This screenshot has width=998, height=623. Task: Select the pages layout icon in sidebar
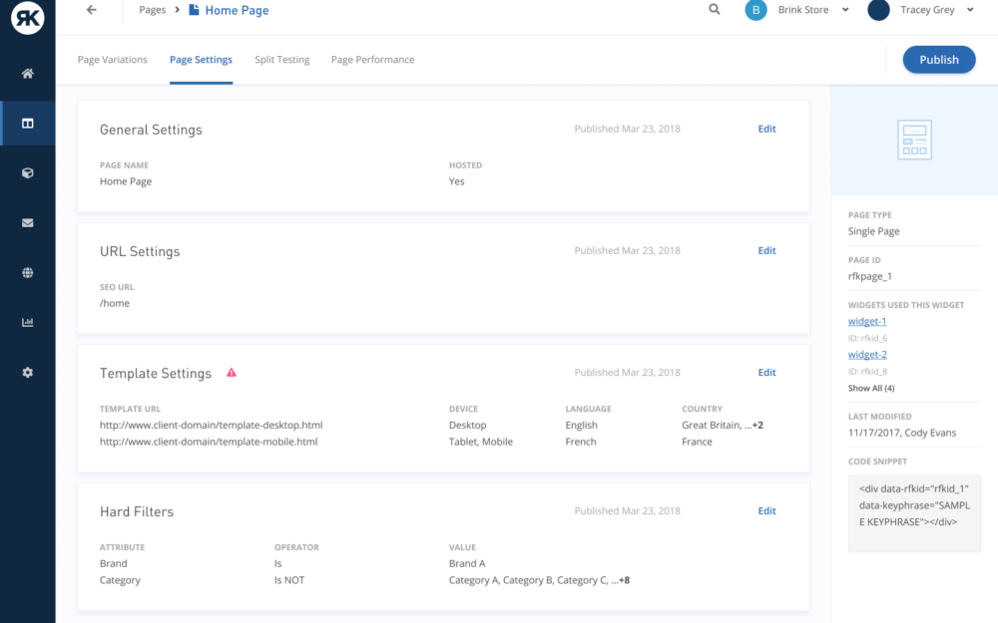coord(27,124)
